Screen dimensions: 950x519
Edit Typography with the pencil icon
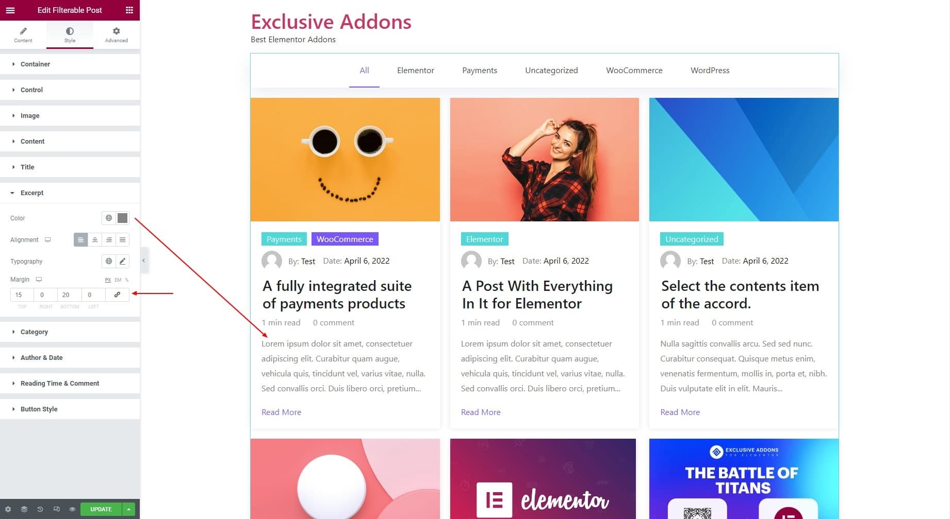pos(122,261)
